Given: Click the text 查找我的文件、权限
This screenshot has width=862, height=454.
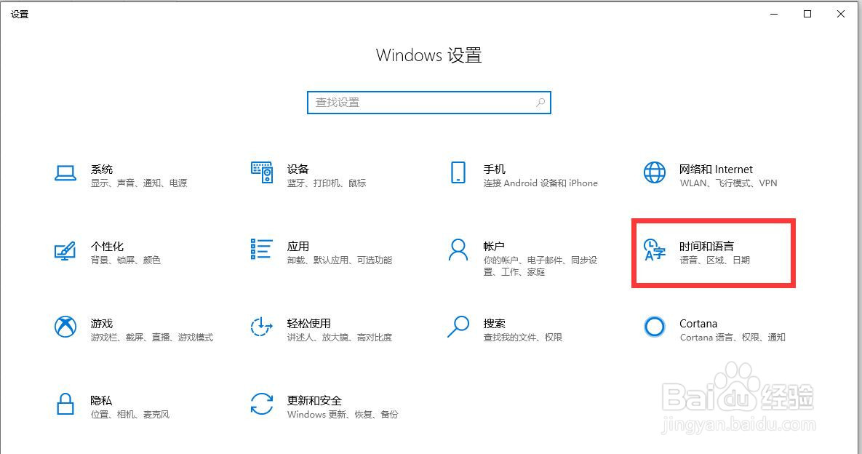Looking at the screenshot, I should (523, 338).
